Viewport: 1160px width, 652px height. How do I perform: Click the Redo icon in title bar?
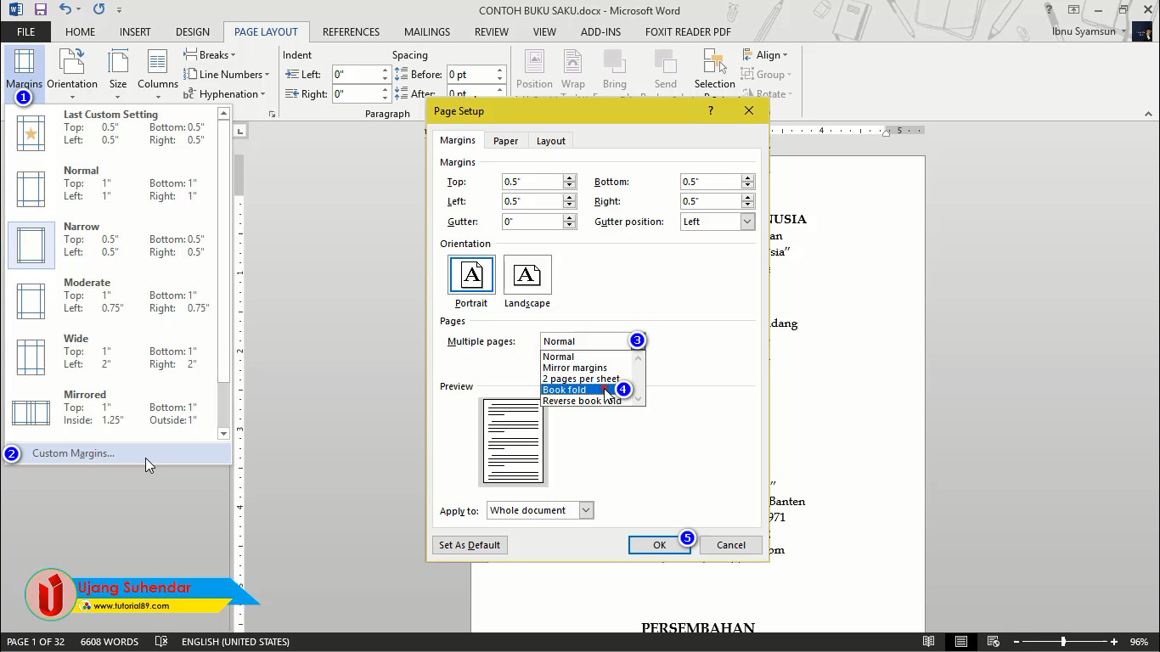[99, 9]
